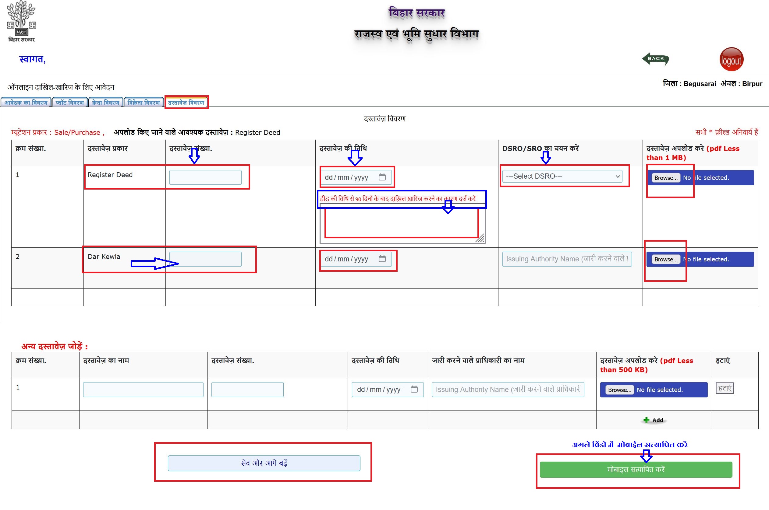Open calendar icon in additional documents row
This screenshot has width=769, height=510.
[x=414, y=389]
